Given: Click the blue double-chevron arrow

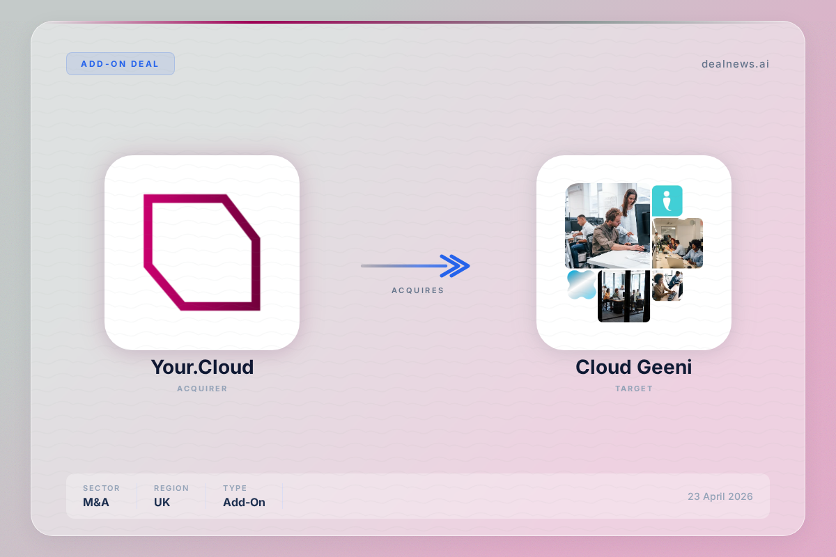Looking at the screenshot, I should pos(455,265).
